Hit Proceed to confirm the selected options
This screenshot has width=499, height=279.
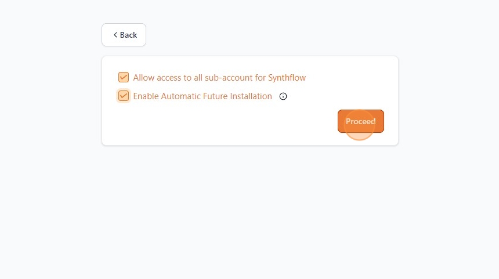pyautogui.click(x=360, y=121)
